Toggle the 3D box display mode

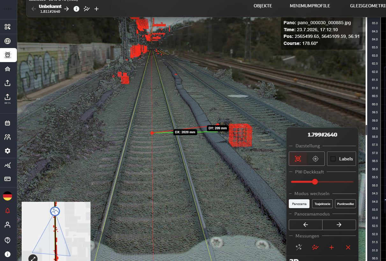(x=298, y=159)
